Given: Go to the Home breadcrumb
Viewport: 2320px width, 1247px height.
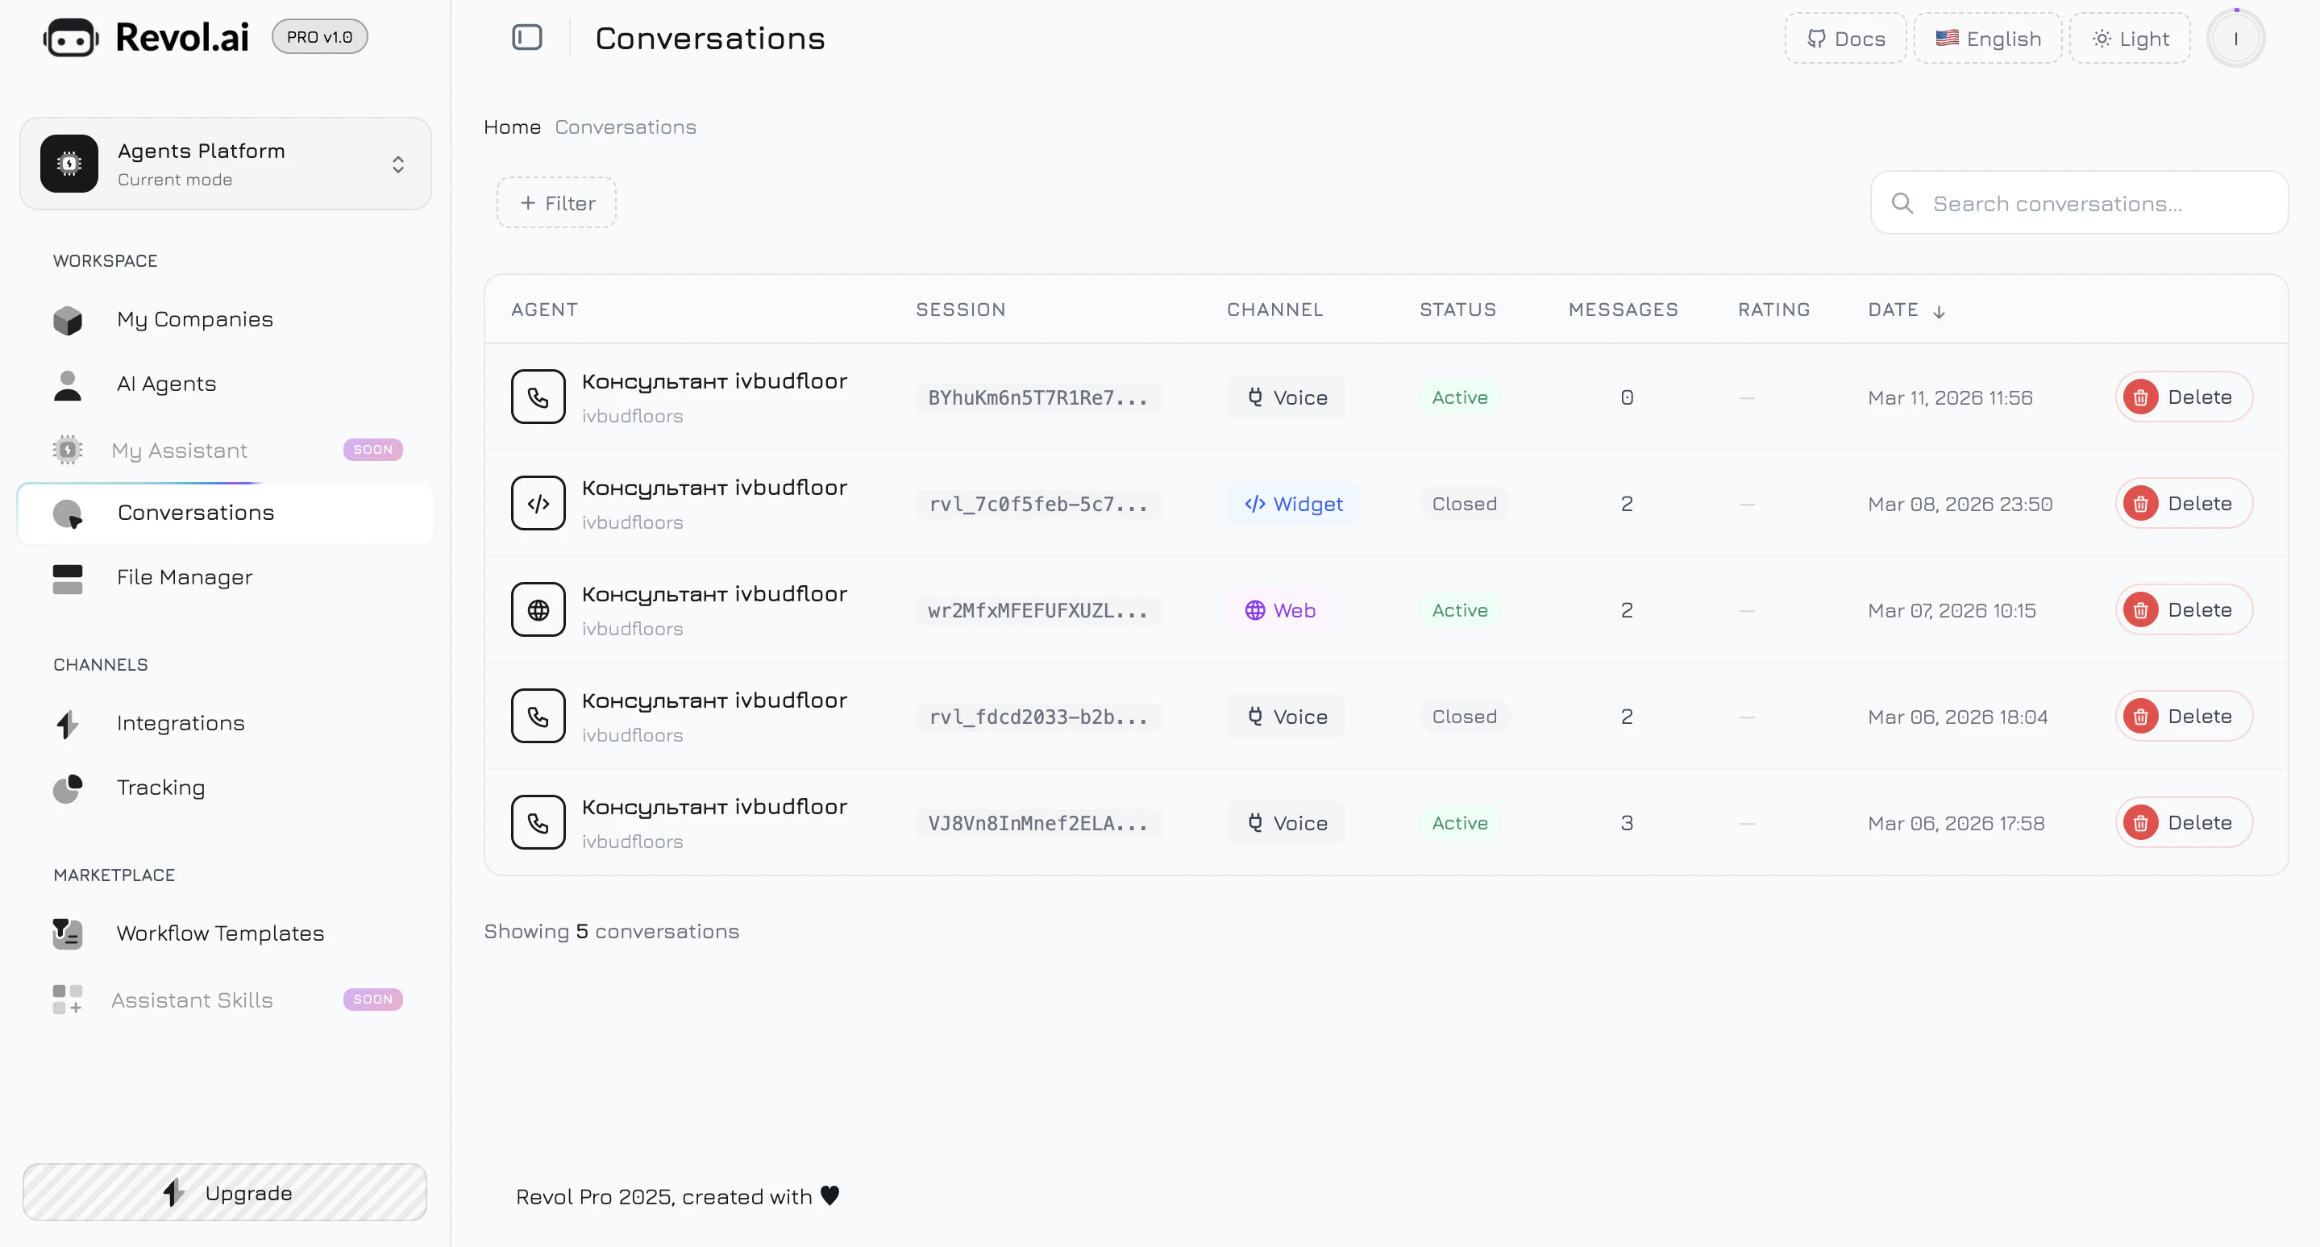Looking at the screenshot, I should (x=513, y=127).
